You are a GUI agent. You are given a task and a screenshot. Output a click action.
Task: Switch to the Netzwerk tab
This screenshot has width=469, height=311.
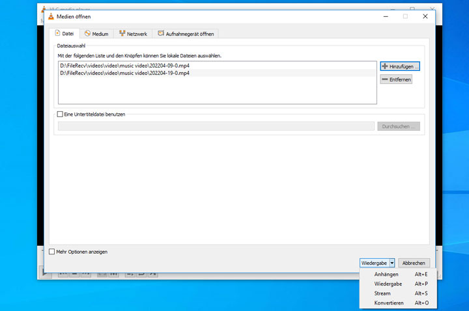tap(133, 34)
